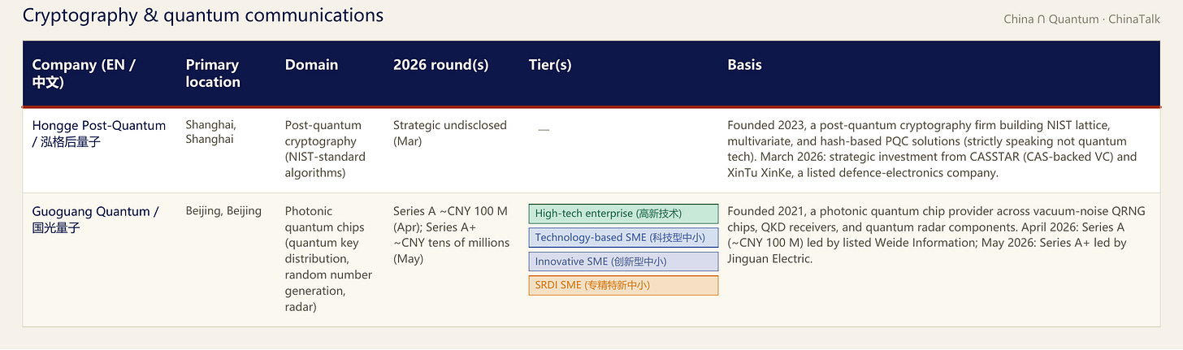1183x350 pixels.
Task: Click the 'Shanghai, Shanghai' location cell
Action: coord(213,132)
